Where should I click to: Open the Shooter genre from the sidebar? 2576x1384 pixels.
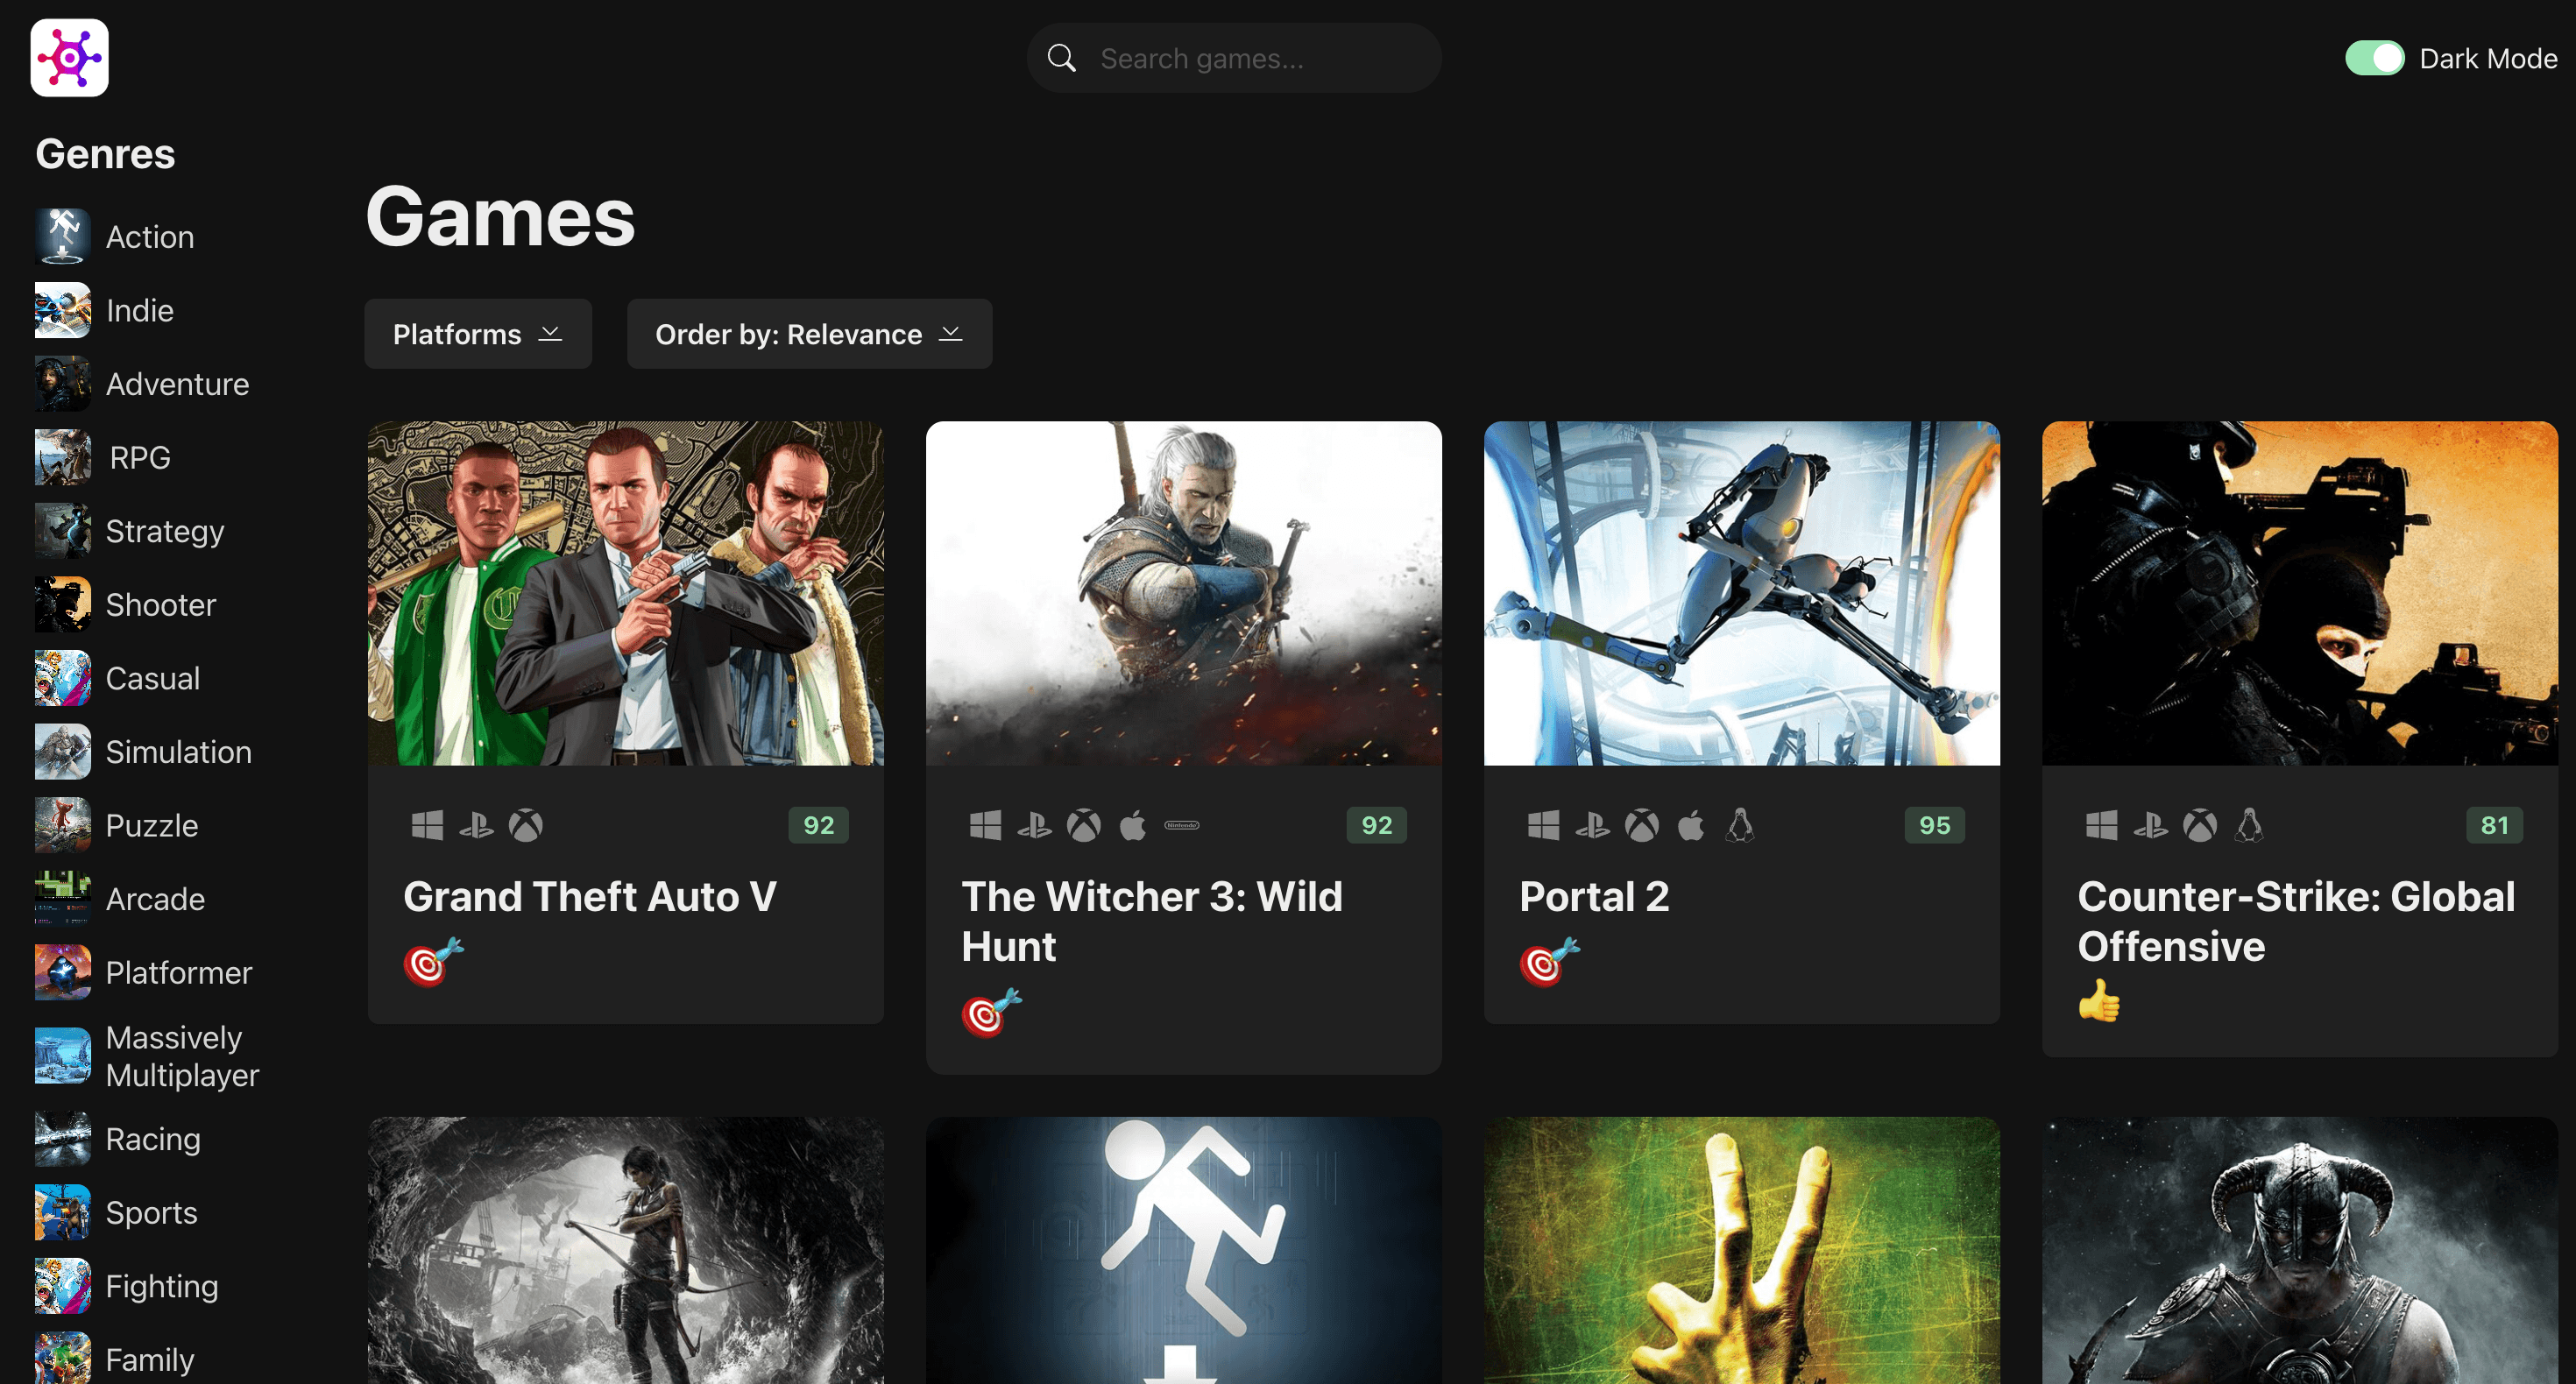click(160, 604)
